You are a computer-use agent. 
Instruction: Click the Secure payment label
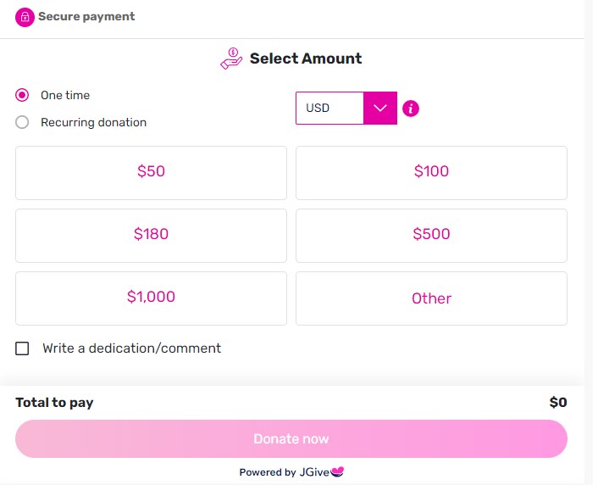(x=86, y=16)
